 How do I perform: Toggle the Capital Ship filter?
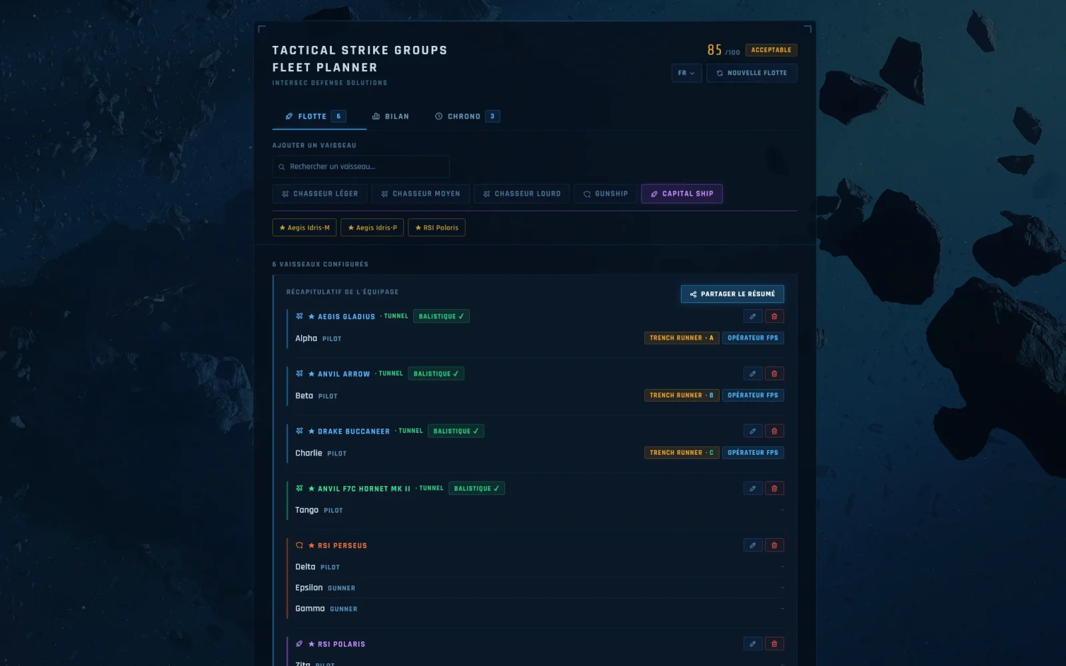pos(682,194)
